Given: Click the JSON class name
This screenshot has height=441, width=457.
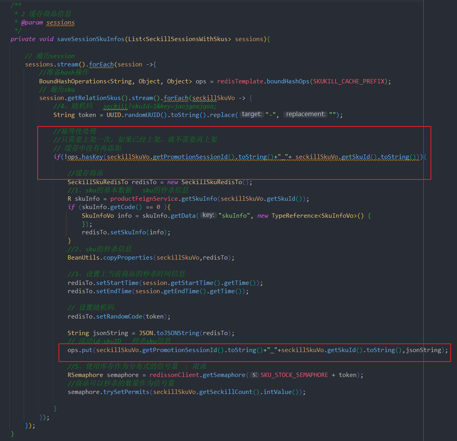Looking at the screenshot, I should tap(146, 333).
